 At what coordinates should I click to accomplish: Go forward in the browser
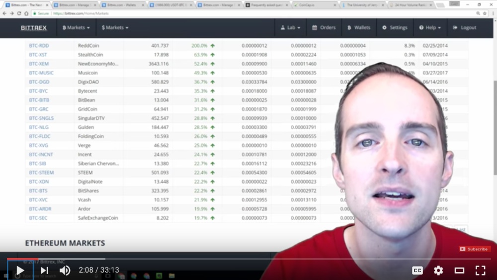(12, 13)
